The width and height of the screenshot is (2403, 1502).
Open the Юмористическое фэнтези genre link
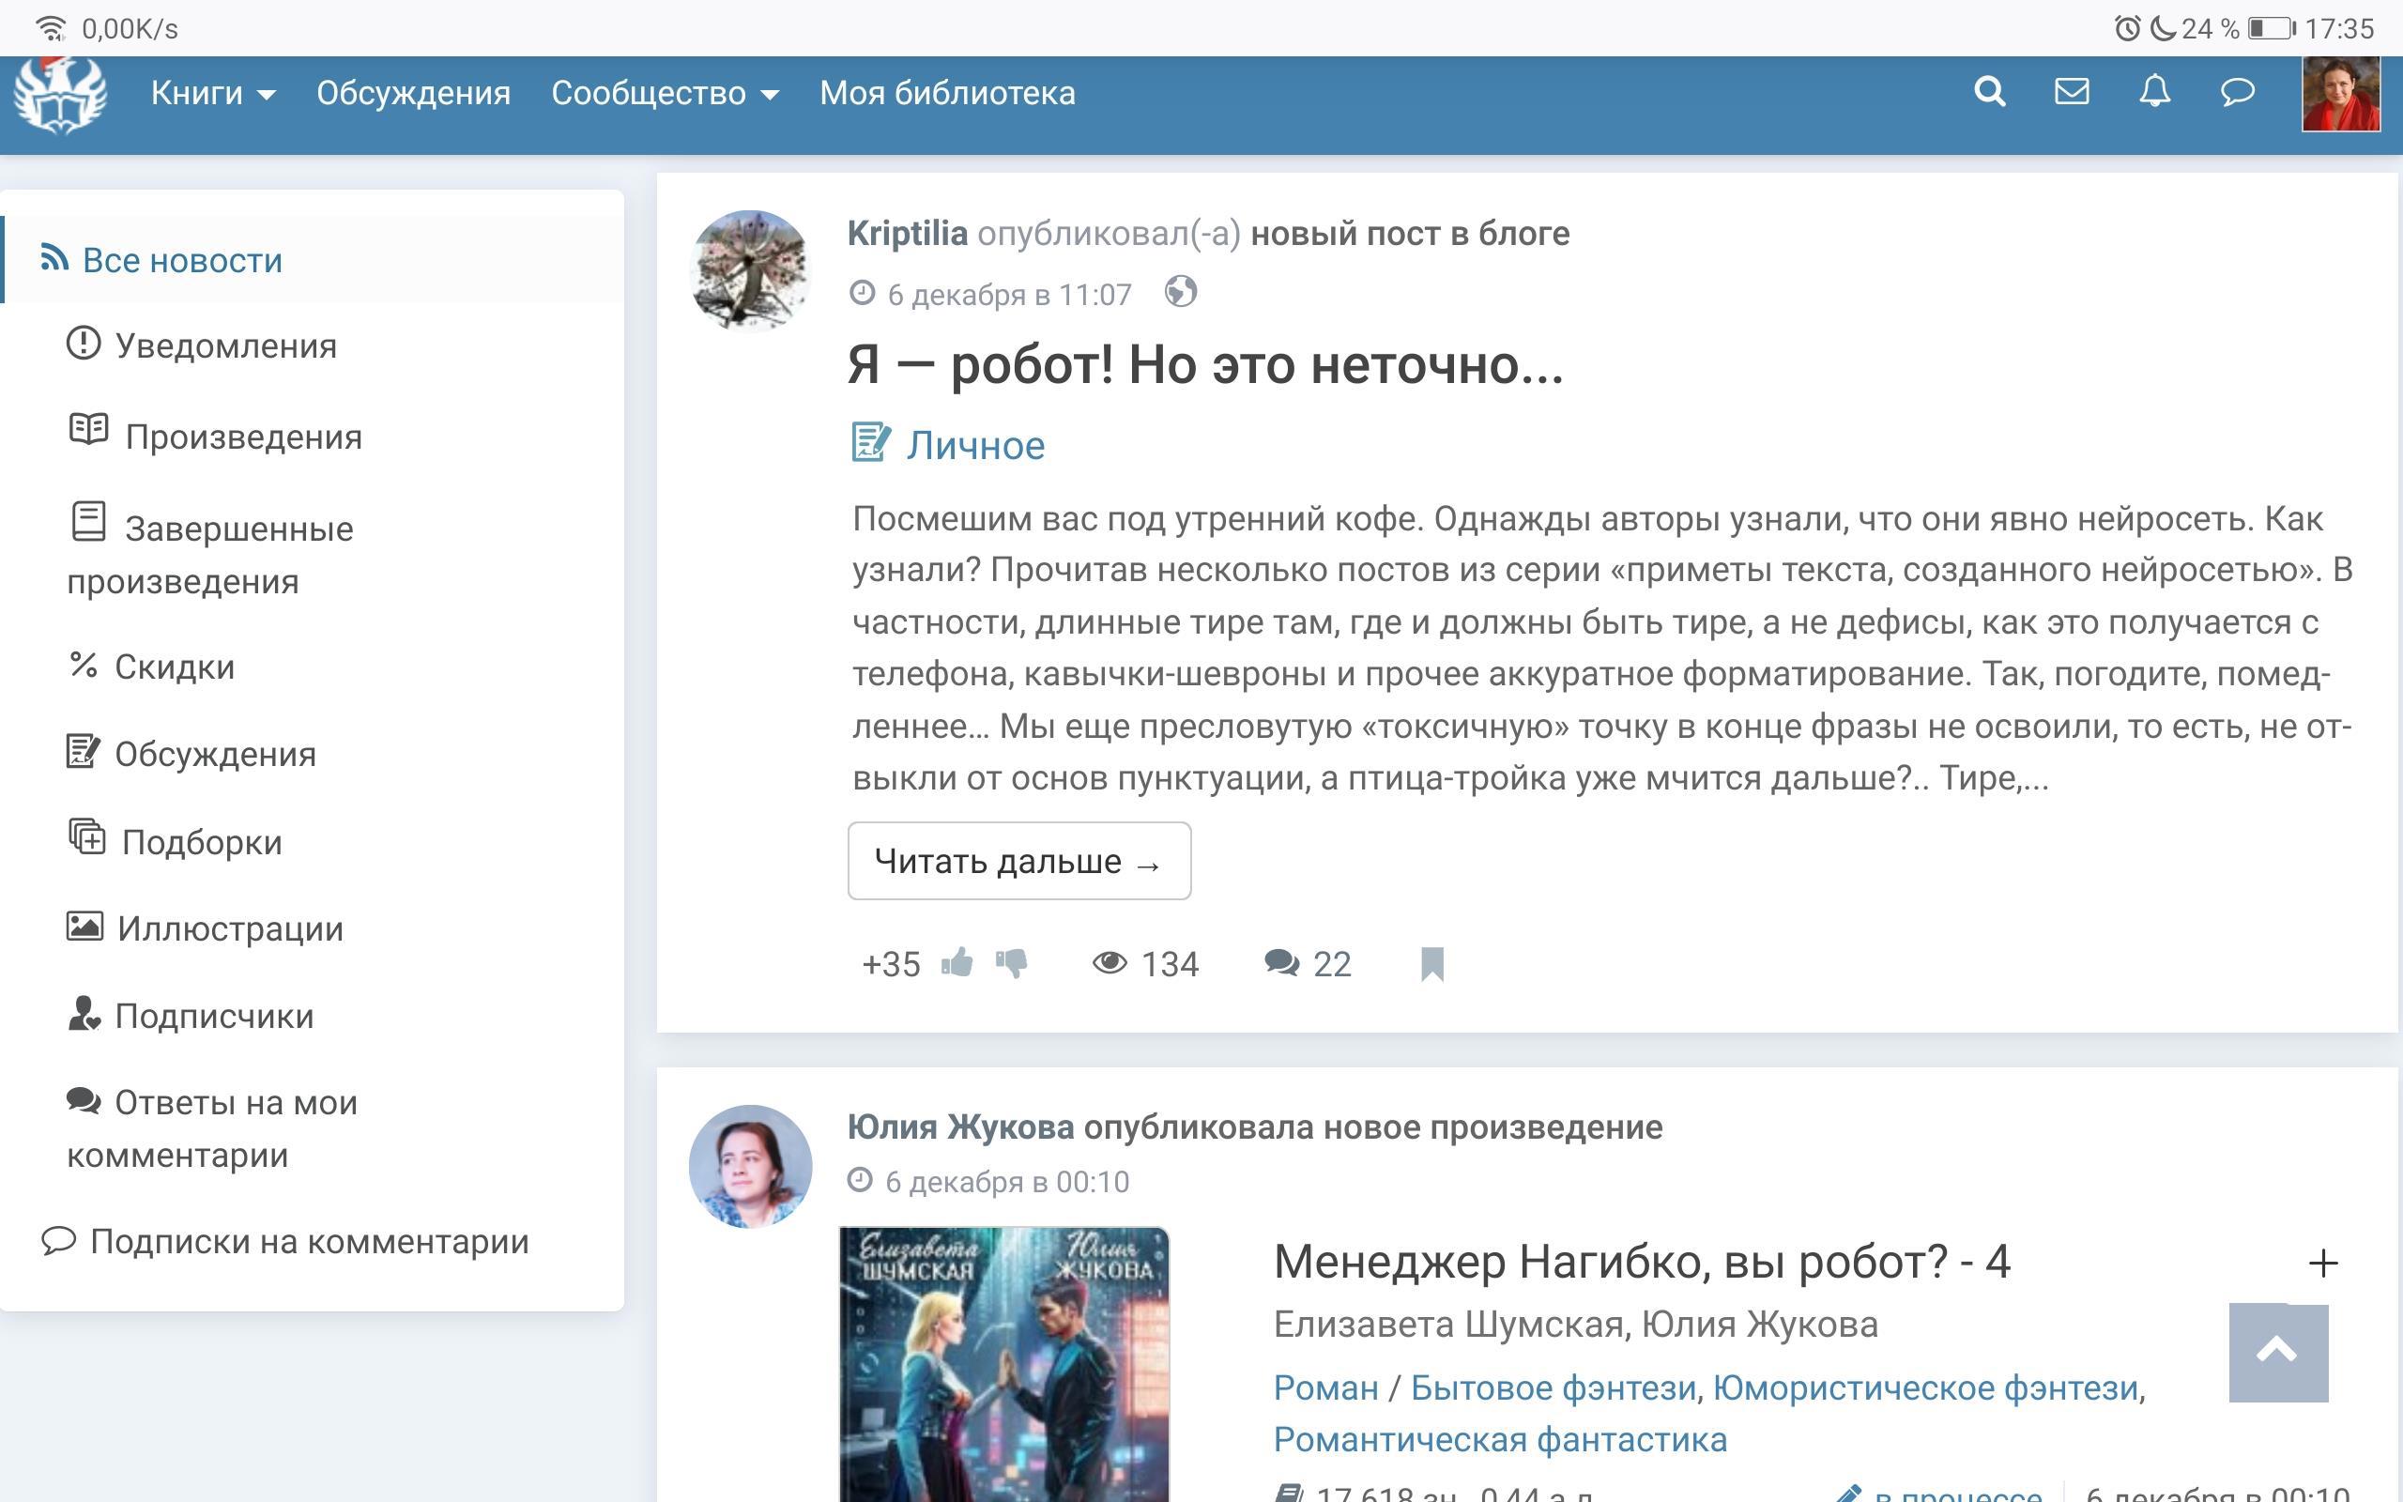[1924, 1387]
